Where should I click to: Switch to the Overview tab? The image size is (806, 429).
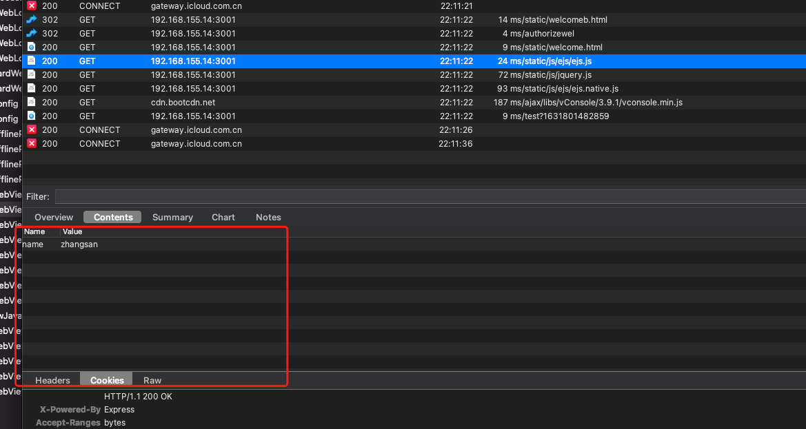tap(54, 217)
